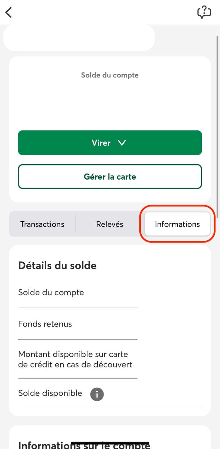220x449 pixels.
Task: Select the Fonds retenus line item
Action: click(x=45, y=324)
